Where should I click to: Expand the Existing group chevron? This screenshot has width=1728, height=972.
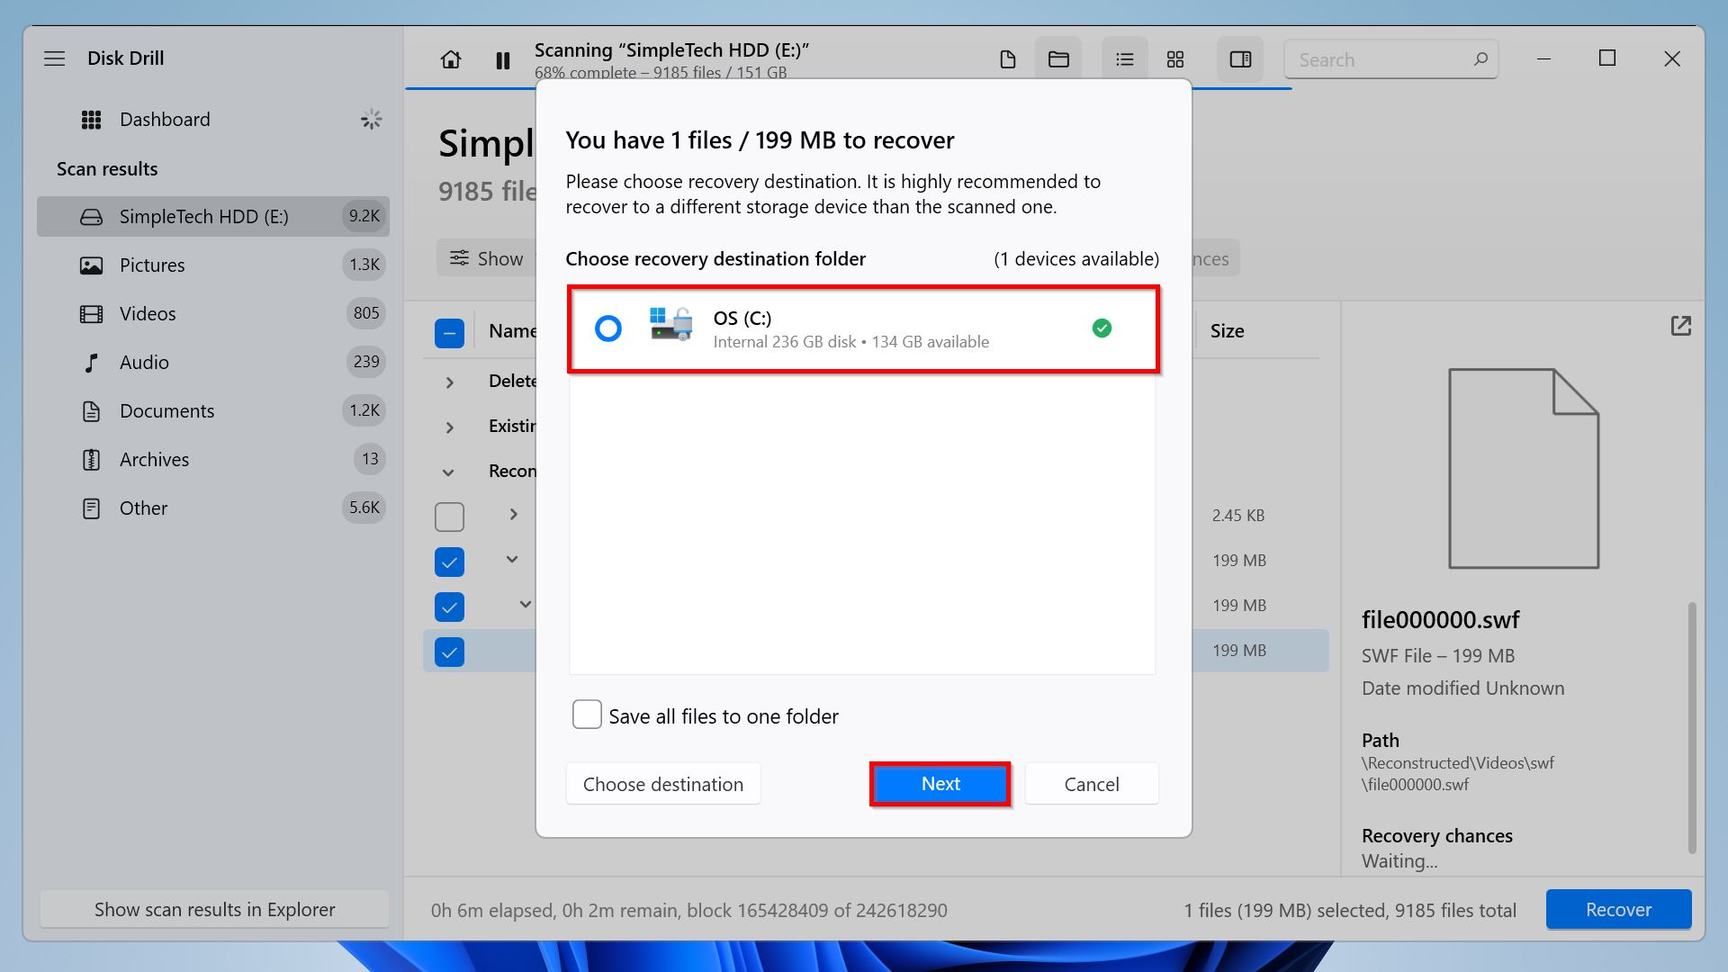pos(450,427)
